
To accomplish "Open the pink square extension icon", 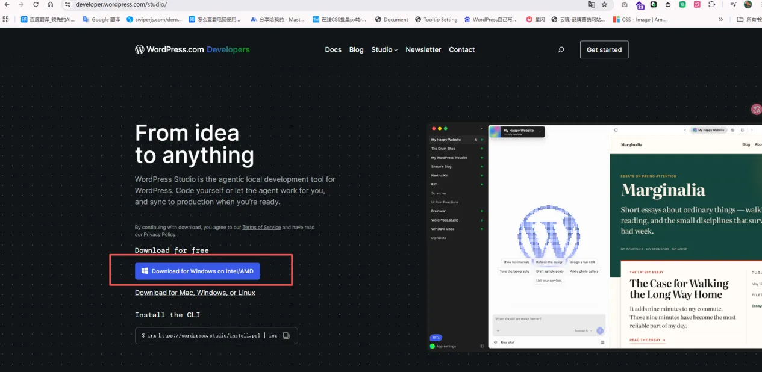I will (697, 4).
